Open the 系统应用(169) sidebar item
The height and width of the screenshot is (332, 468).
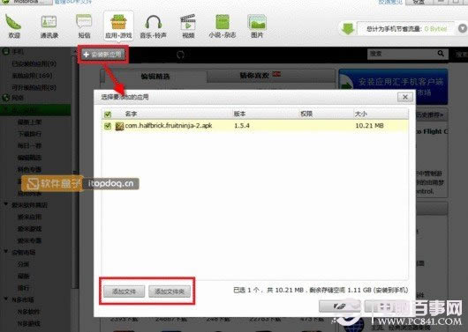33,76
